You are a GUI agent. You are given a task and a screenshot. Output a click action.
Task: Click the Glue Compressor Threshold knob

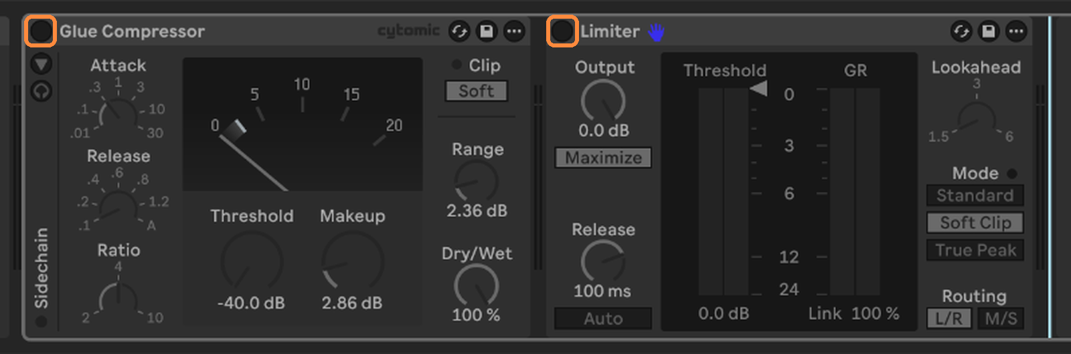coord(252,262)
